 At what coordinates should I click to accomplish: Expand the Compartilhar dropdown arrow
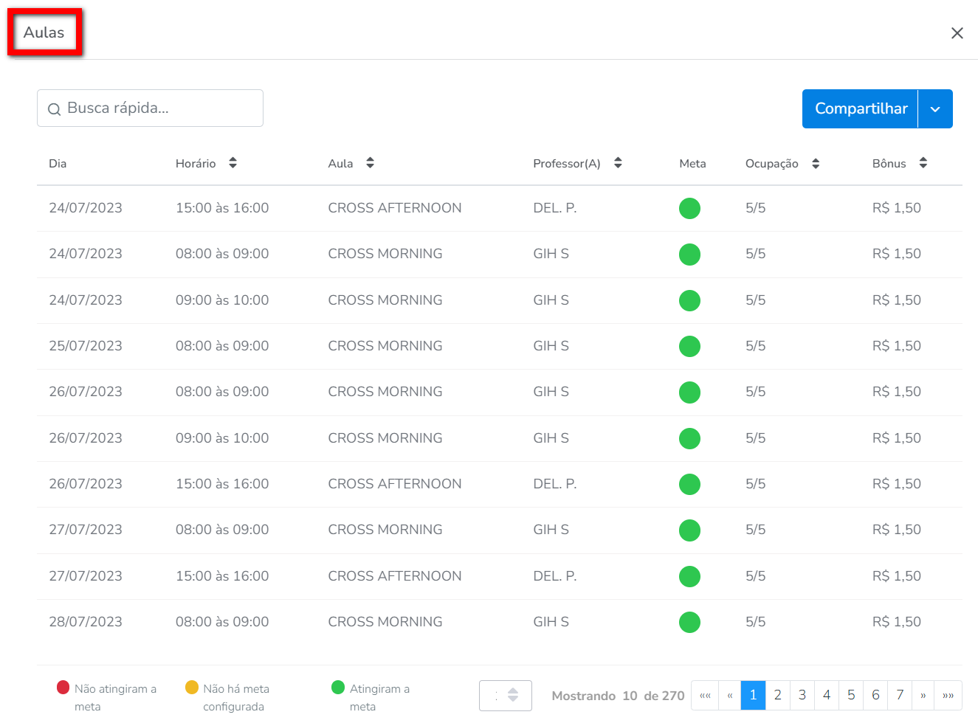coord(935,109)
